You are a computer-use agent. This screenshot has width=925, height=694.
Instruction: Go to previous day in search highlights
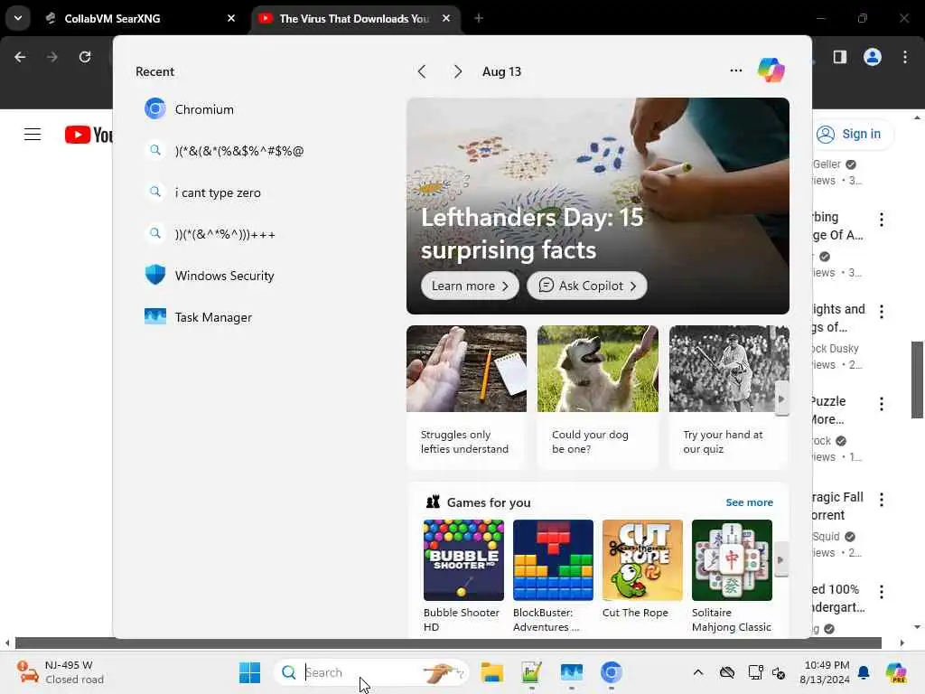pos(422,72)
